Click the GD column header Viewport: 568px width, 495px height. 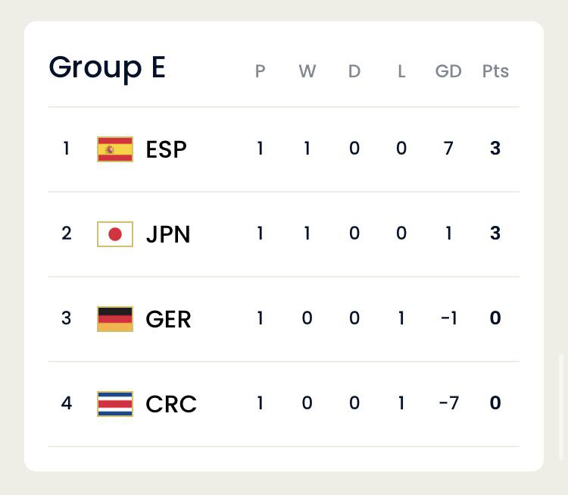[448, 70]
